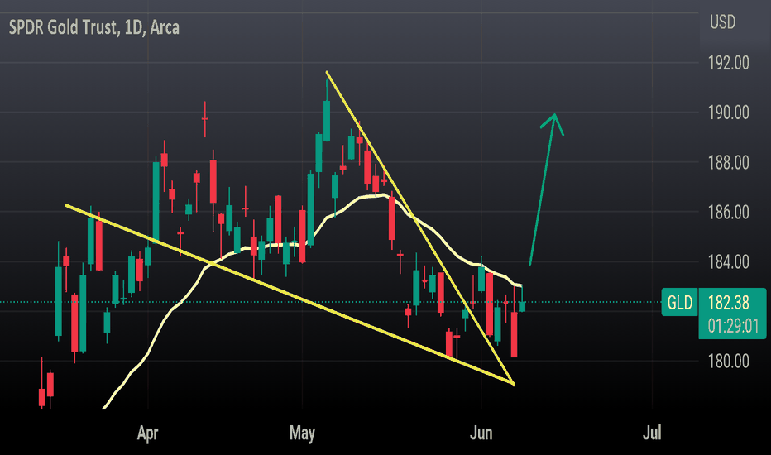
Task: Click the May date axis label
Action: click(302, 433)
